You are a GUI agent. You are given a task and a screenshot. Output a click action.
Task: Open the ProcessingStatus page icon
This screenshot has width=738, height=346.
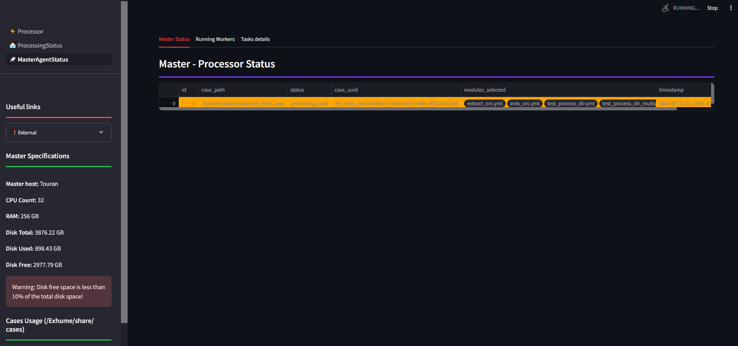[12, 45]
